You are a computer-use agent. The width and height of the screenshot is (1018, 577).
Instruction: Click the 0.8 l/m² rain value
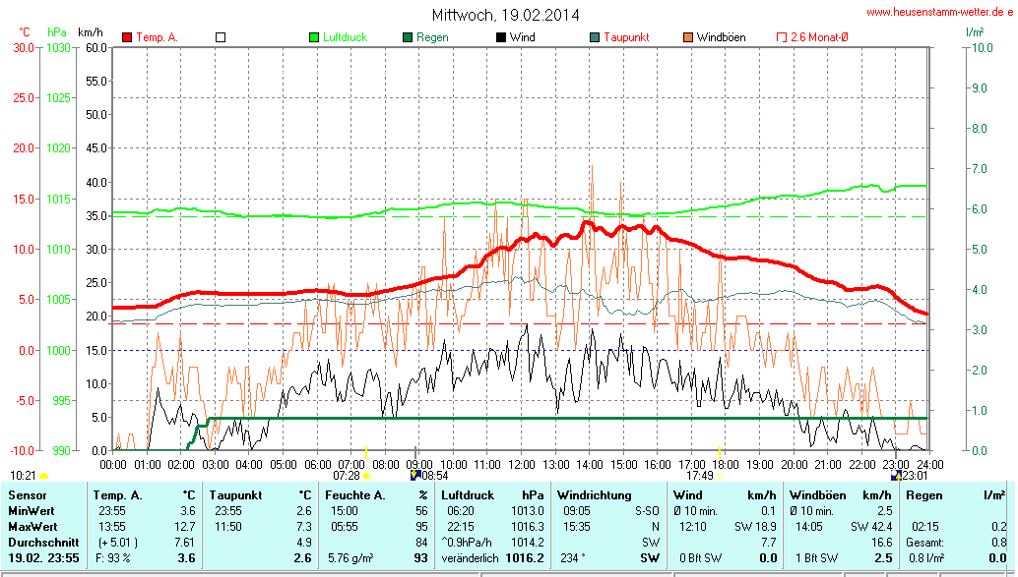click(x=926, y=557)
